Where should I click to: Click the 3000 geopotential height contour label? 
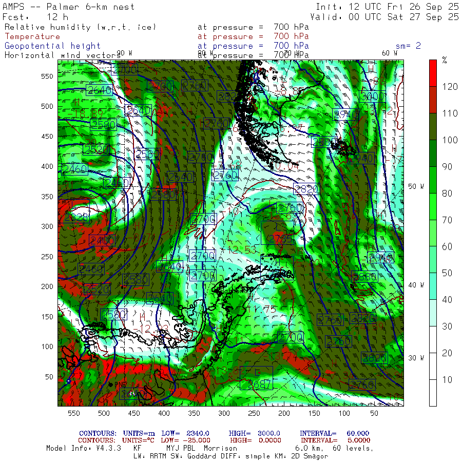click(x=372, y=97)
